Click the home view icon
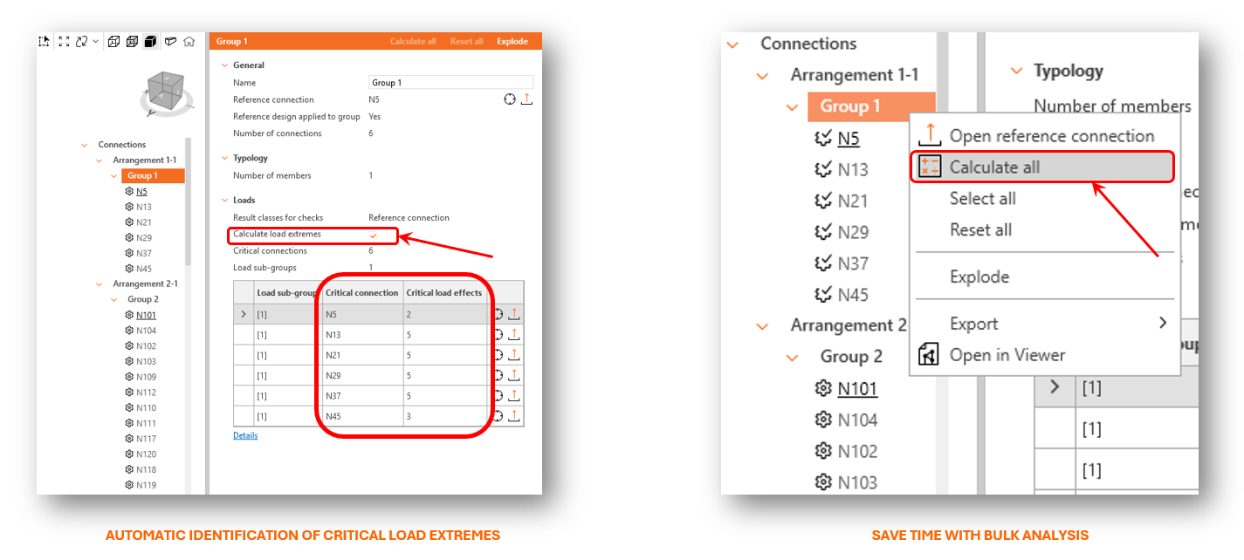 tap(189, 41)
